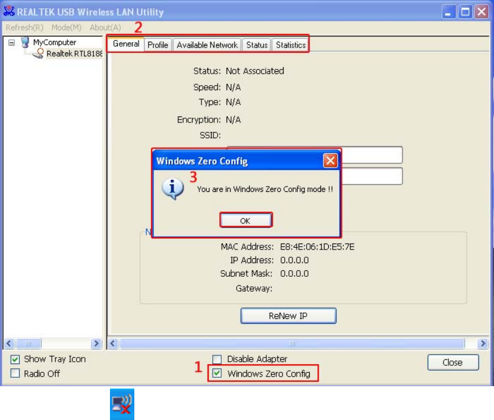Click the Realtek RTL8188 adapter icon
The width and height of the screenshot is (494, 420).
tap(39, 53)
